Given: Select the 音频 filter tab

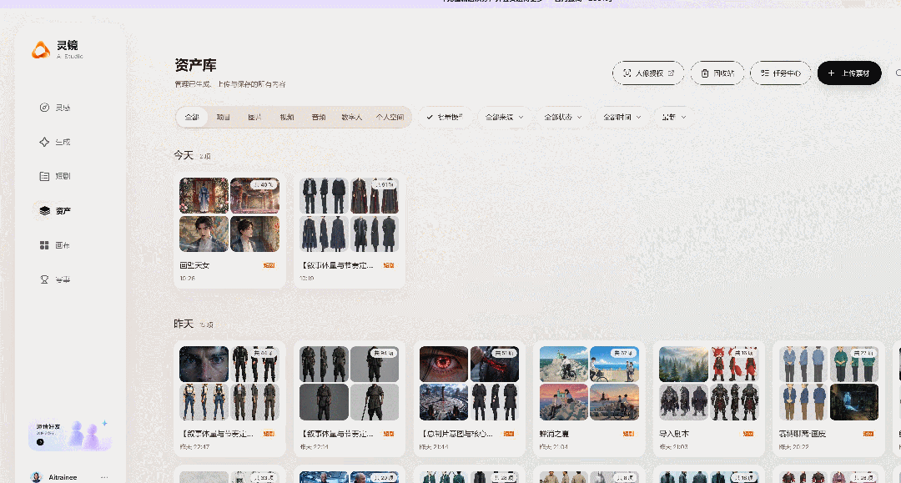Looking at the screenshot, I should tap(319, 117).
